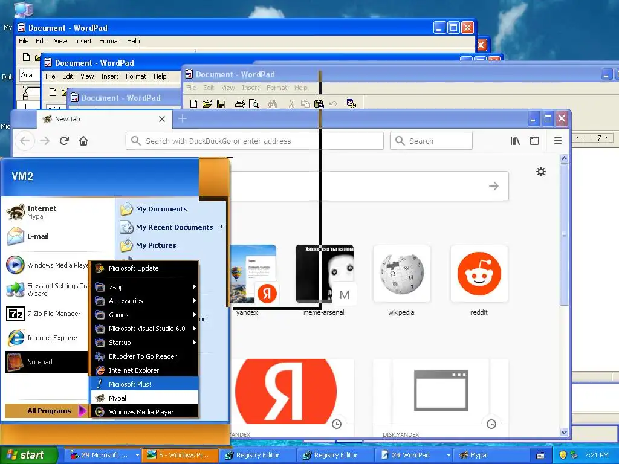619x464 pixels.
Task: Open the Mypal hamburger menu
Action: [x=558, y=141]
